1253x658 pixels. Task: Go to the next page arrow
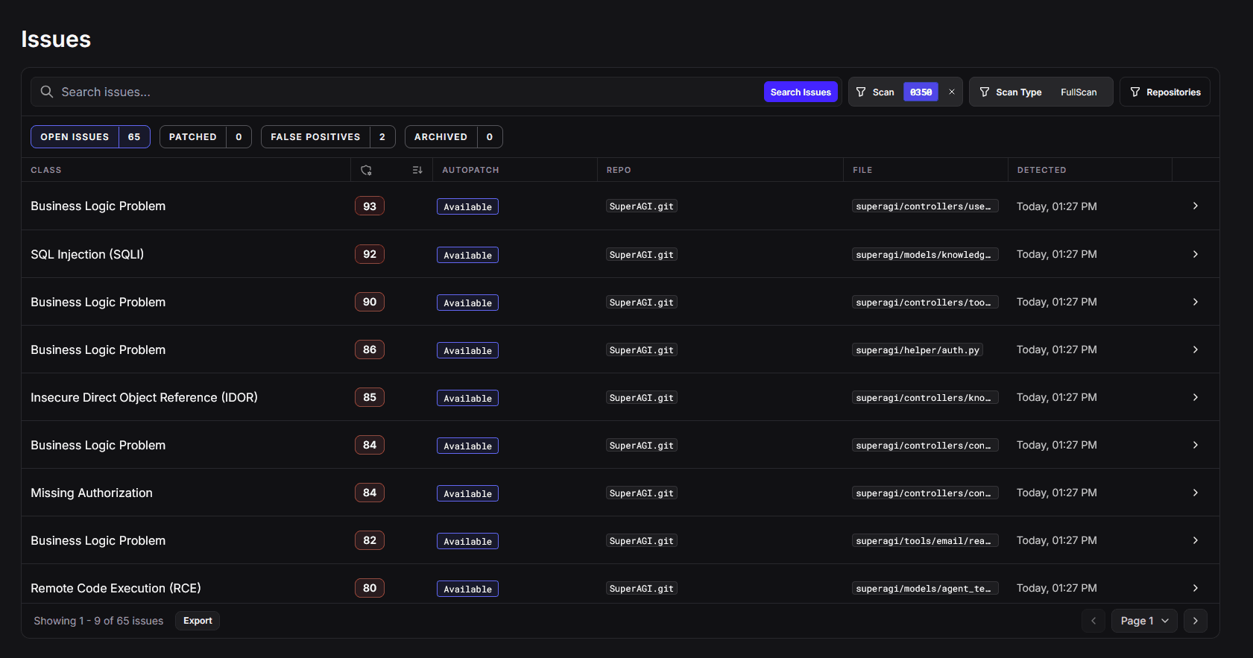point(1195,621)
